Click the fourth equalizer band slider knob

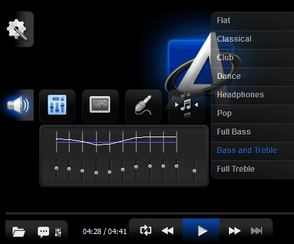(96, 173)
